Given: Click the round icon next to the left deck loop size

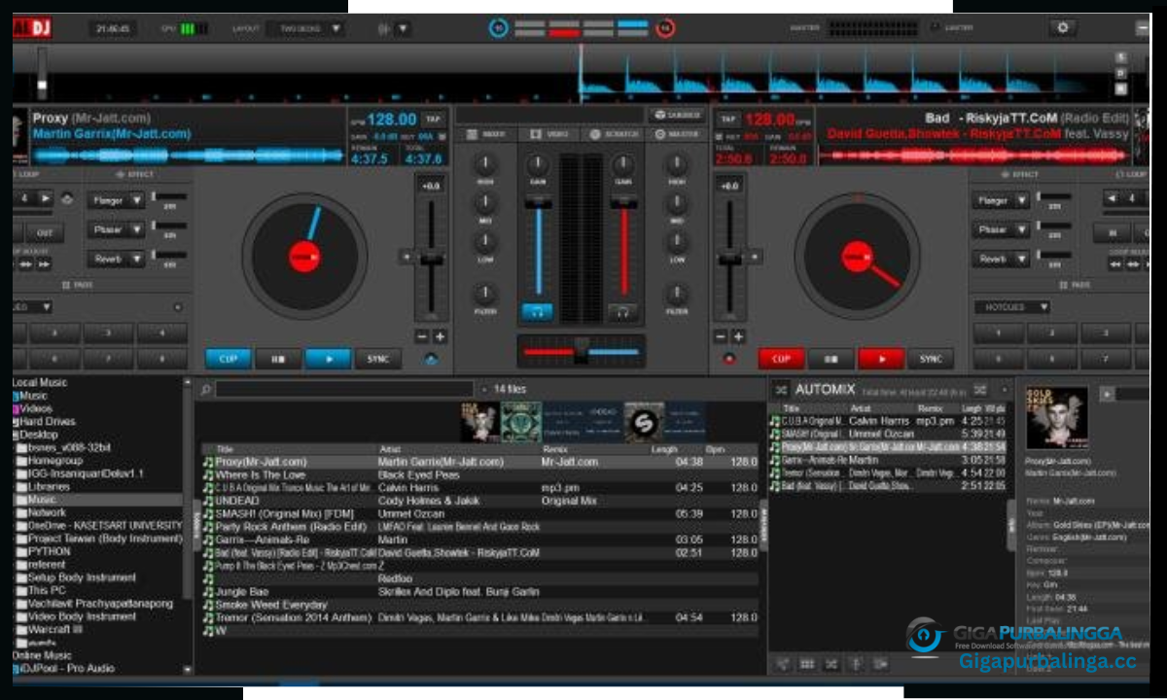Looking at the screenshot, I should [67, 199].
